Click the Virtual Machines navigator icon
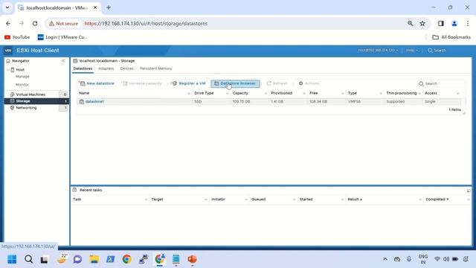Screen dimensions: 476x268 tap(12, 95)
